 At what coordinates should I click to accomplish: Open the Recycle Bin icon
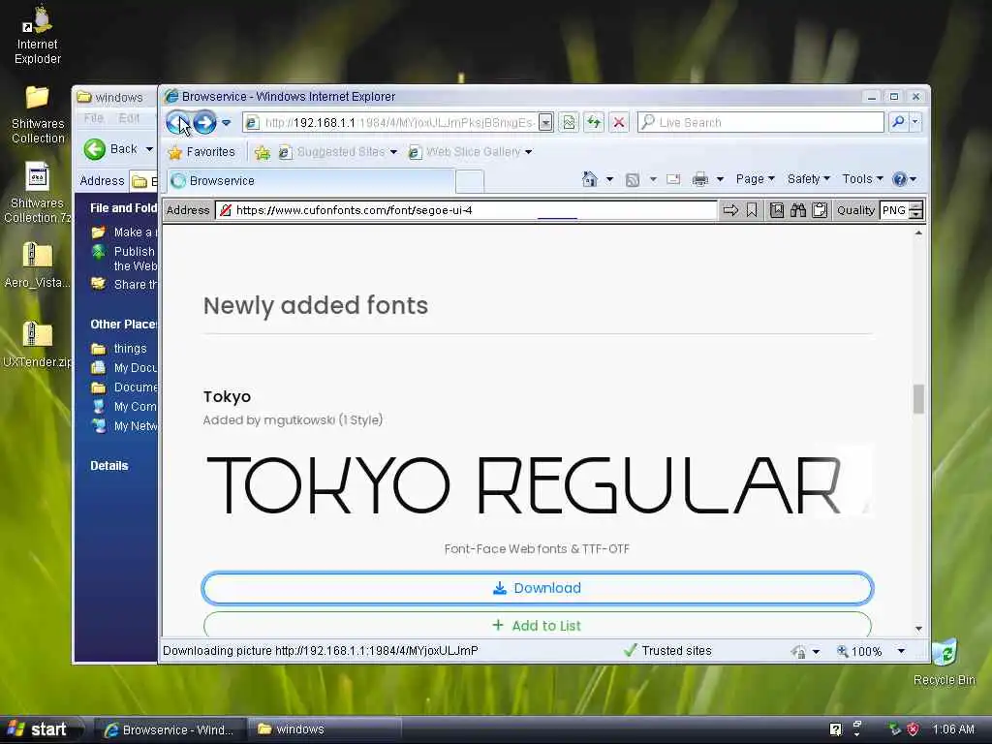pos(944,662)
